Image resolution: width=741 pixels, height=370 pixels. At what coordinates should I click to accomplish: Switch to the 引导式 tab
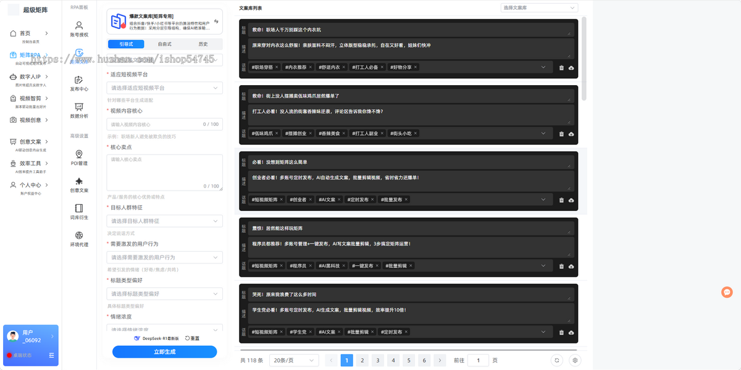click(126, 44)
